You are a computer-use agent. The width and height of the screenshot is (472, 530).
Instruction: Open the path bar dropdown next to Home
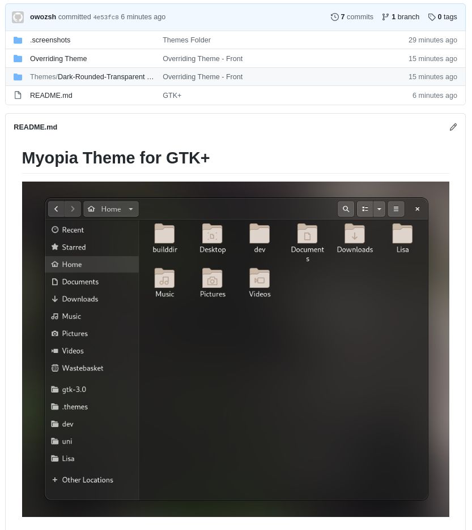tap(130, 209)
